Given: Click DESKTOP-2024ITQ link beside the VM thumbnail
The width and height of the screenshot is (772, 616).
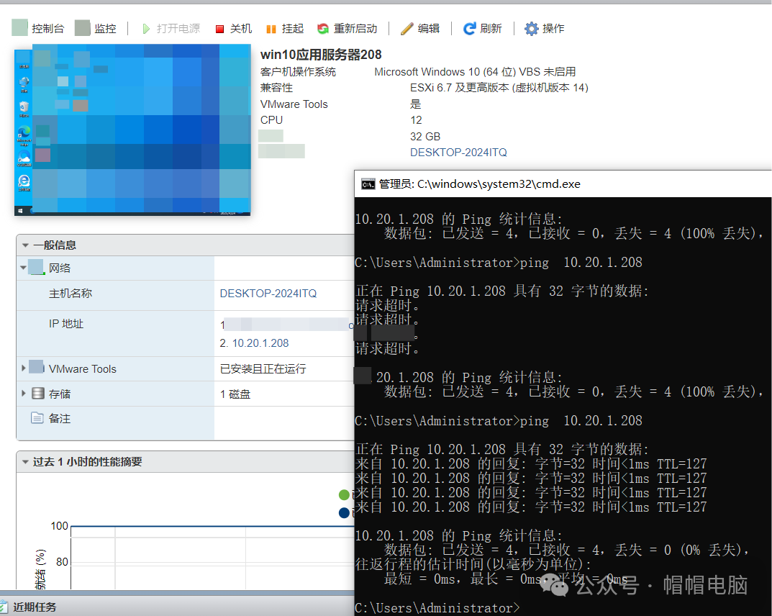Looking at the screenshot, I should pos(458,153).
